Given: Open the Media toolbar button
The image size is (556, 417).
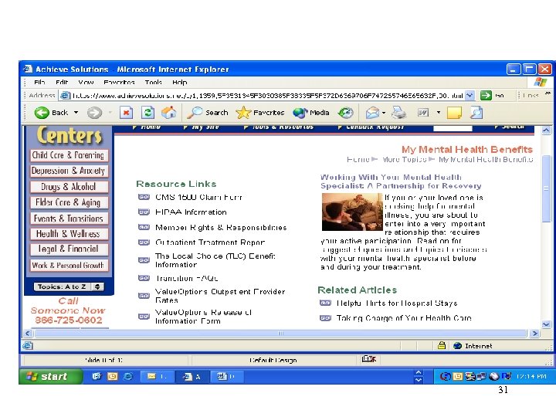Looking at the screenshot, I should (311, 113).
